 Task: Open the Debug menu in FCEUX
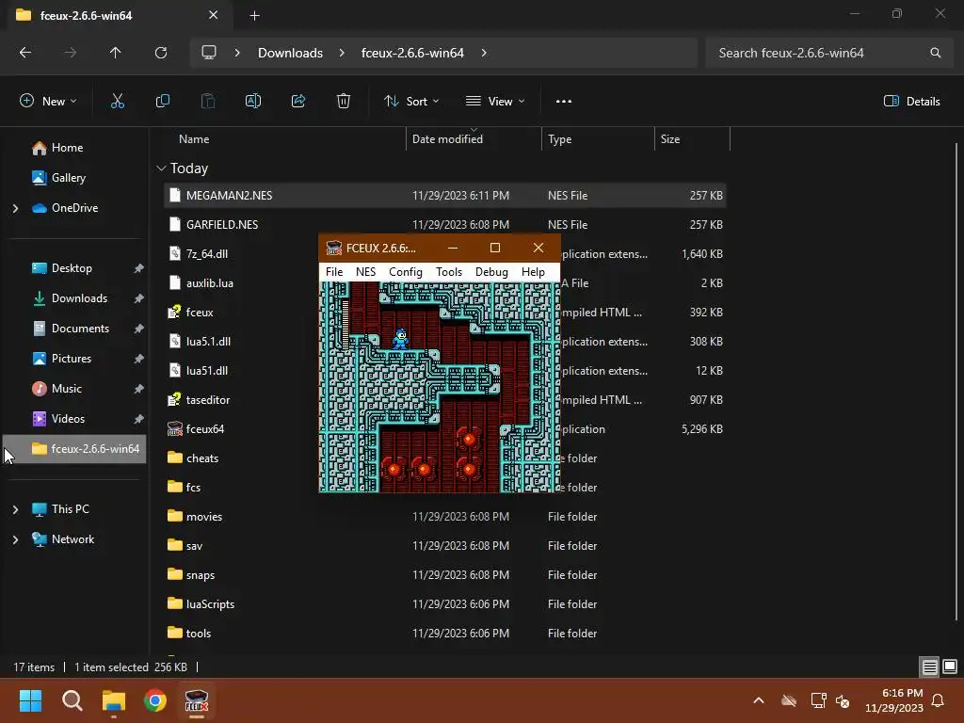(491, 272)
